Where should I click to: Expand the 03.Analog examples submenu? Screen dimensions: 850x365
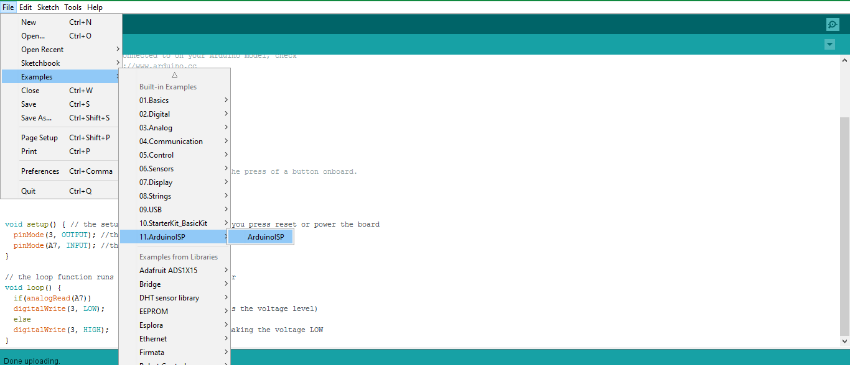[x=175, y=128]
